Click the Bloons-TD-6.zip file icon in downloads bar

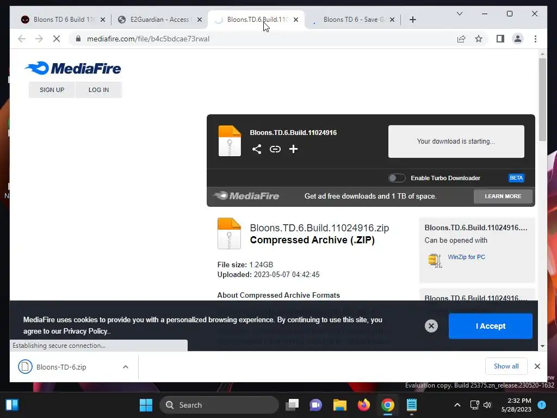(25, 367)
